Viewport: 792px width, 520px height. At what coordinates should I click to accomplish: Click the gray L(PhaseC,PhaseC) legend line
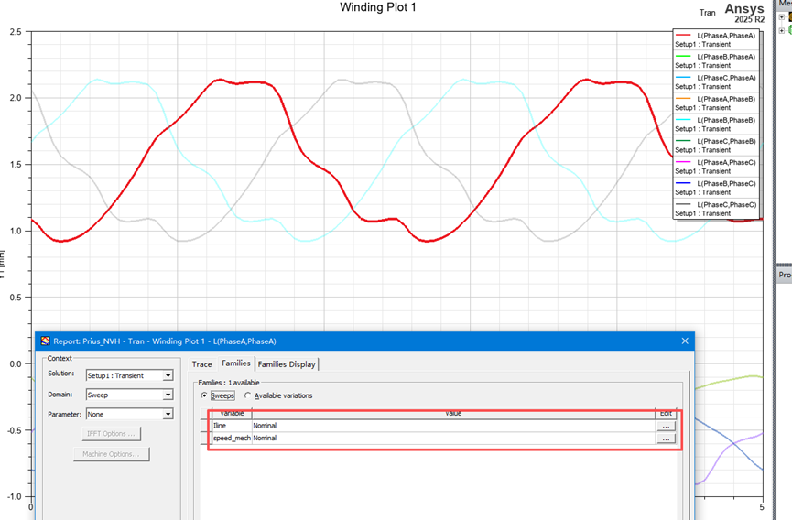click(683, 205)
